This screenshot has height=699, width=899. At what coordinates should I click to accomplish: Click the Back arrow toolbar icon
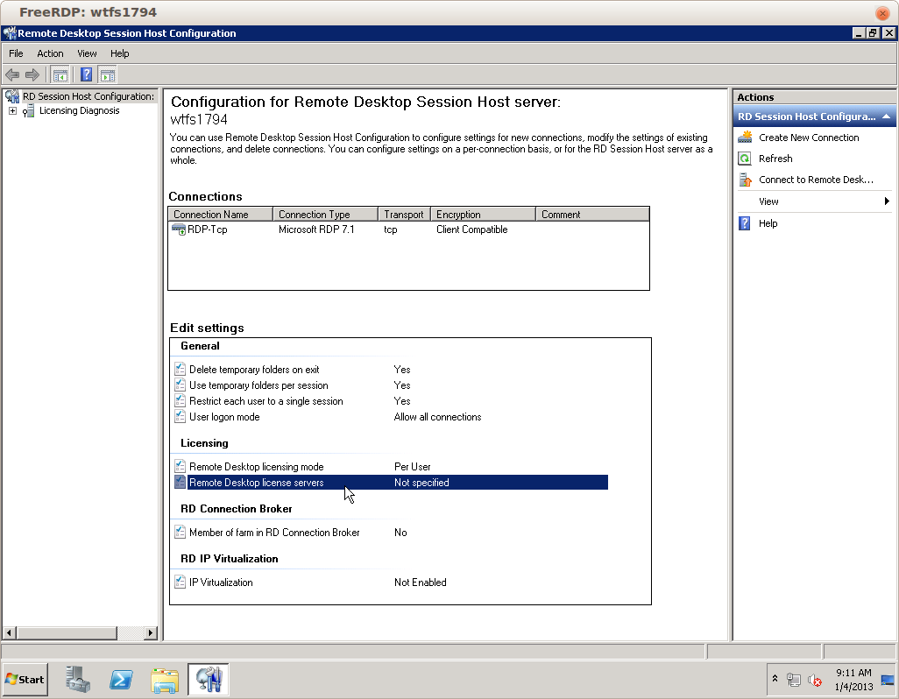[12, 74]
